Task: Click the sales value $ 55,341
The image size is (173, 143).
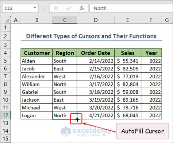Action: (128, 61)
